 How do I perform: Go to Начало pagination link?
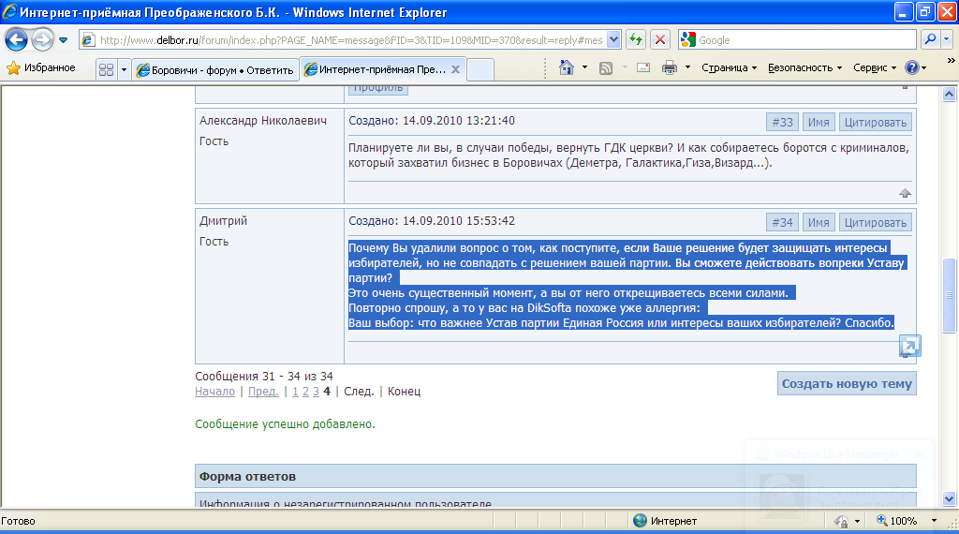pyautogui.click(x=214, y=392)
